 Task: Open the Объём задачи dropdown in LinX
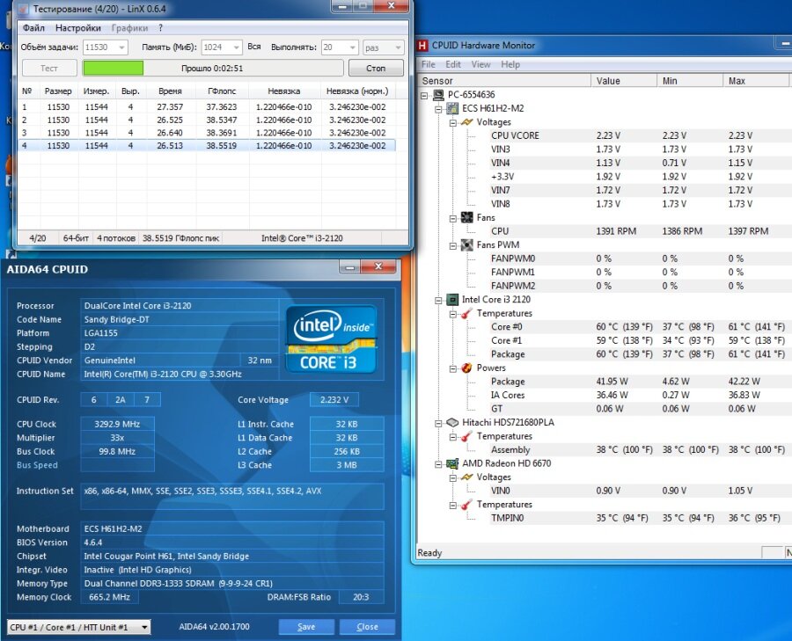[121, 47]
